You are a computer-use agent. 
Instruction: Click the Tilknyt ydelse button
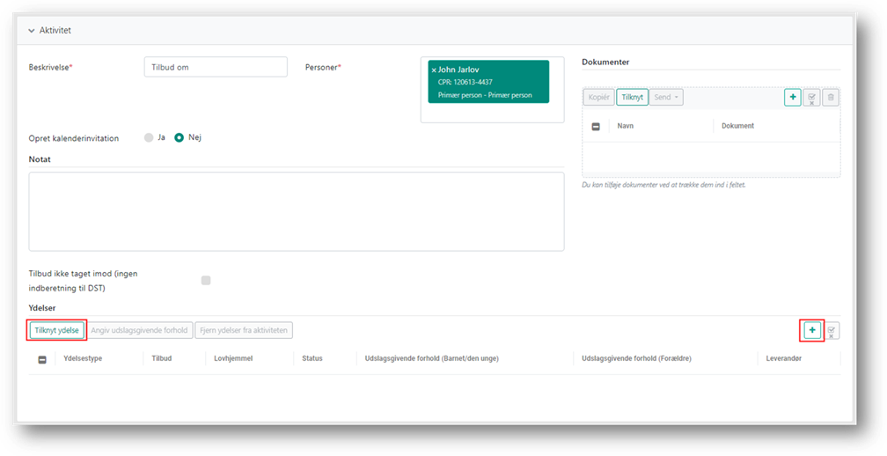coord(56,330)
